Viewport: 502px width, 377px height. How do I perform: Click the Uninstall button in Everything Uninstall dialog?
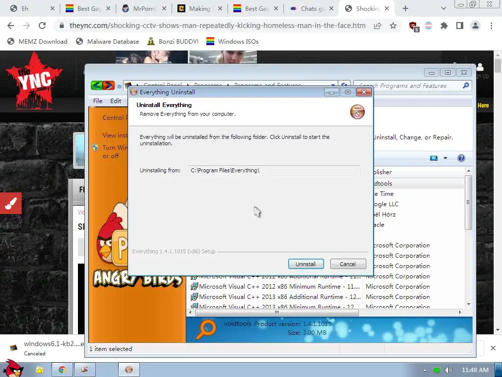click(306, 264)
